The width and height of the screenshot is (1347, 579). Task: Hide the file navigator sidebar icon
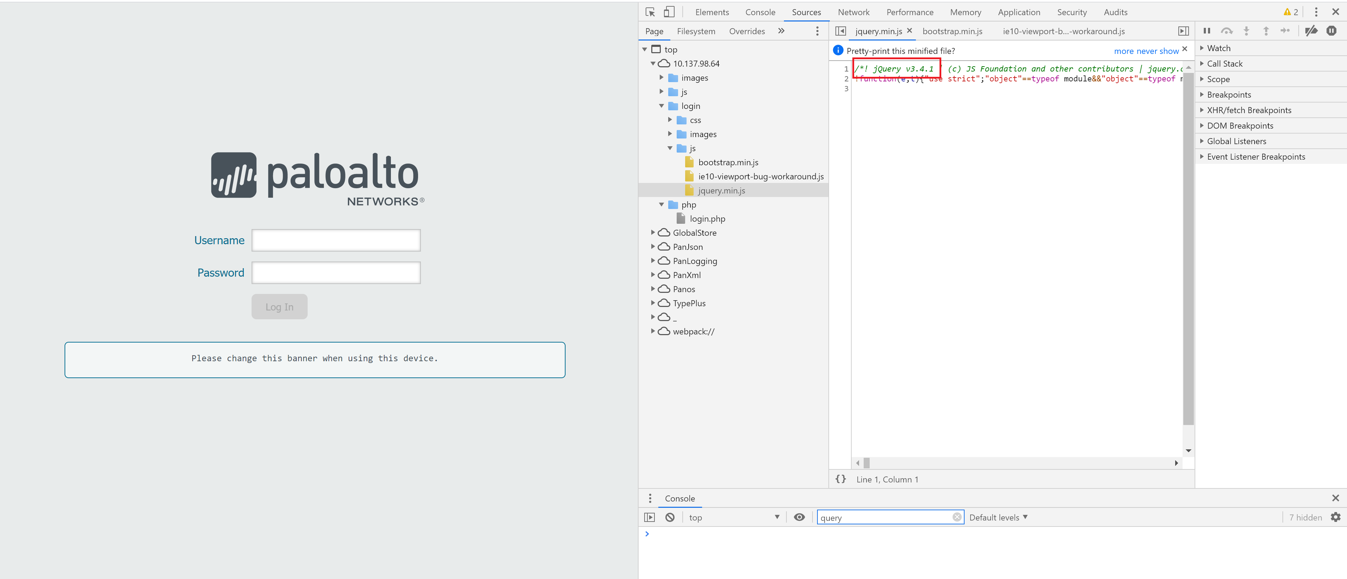pos(840,31)
